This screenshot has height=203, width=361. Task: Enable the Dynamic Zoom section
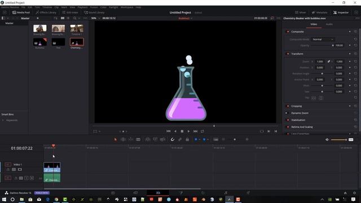pos(287,113)
